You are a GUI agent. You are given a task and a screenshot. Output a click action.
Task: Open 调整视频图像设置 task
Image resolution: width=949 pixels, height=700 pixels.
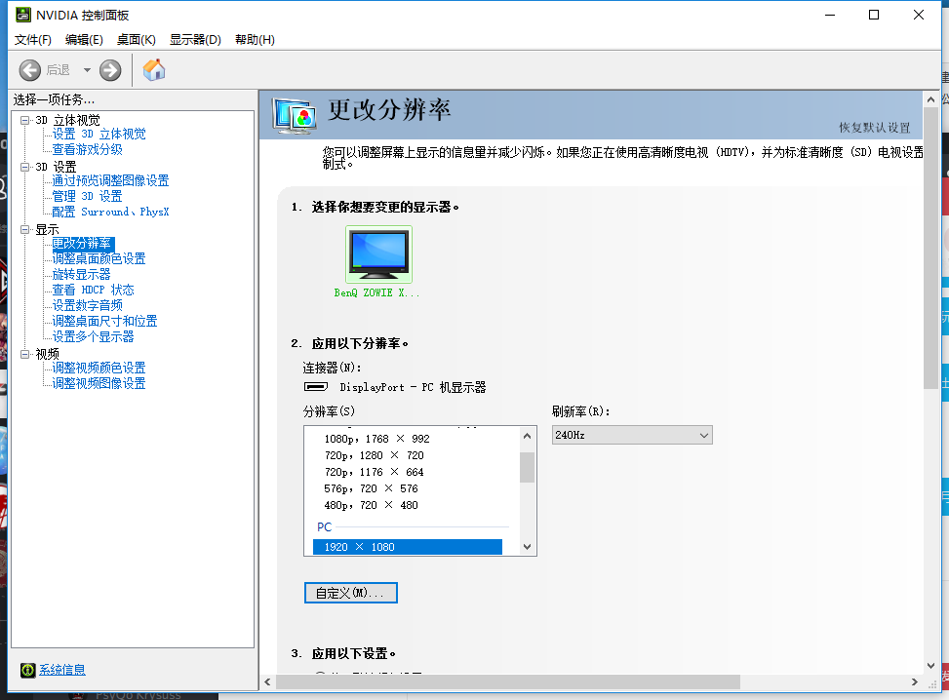pyautogui.click(x=99, y=383)
